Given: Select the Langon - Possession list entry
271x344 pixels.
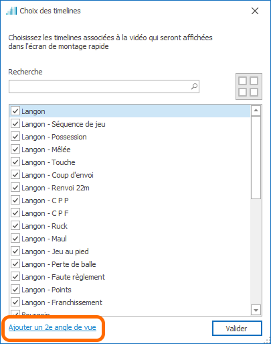Looking at the screenshot, I should point(130,137).
